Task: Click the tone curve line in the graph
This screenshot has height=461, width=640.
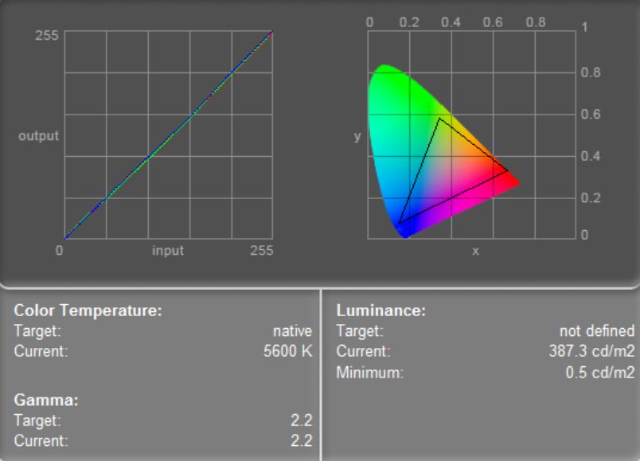Action: (x=169, y=135)
